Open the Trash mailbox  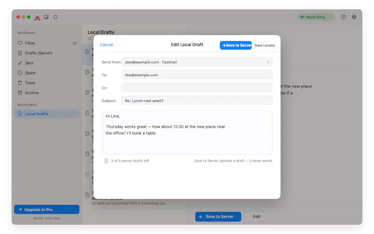(47, 83)
